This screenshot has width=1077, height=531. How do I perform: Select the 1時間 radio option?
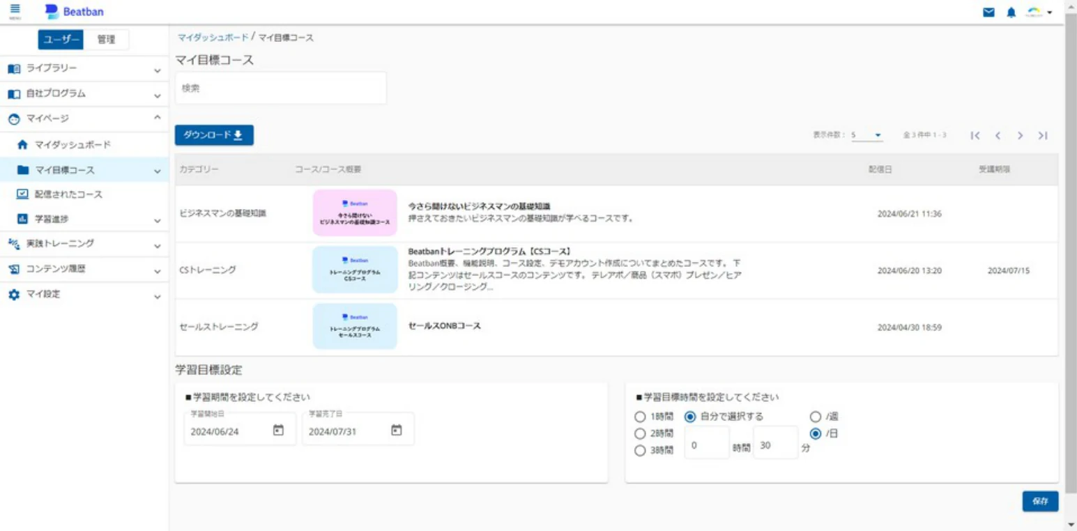click(640, 417)
